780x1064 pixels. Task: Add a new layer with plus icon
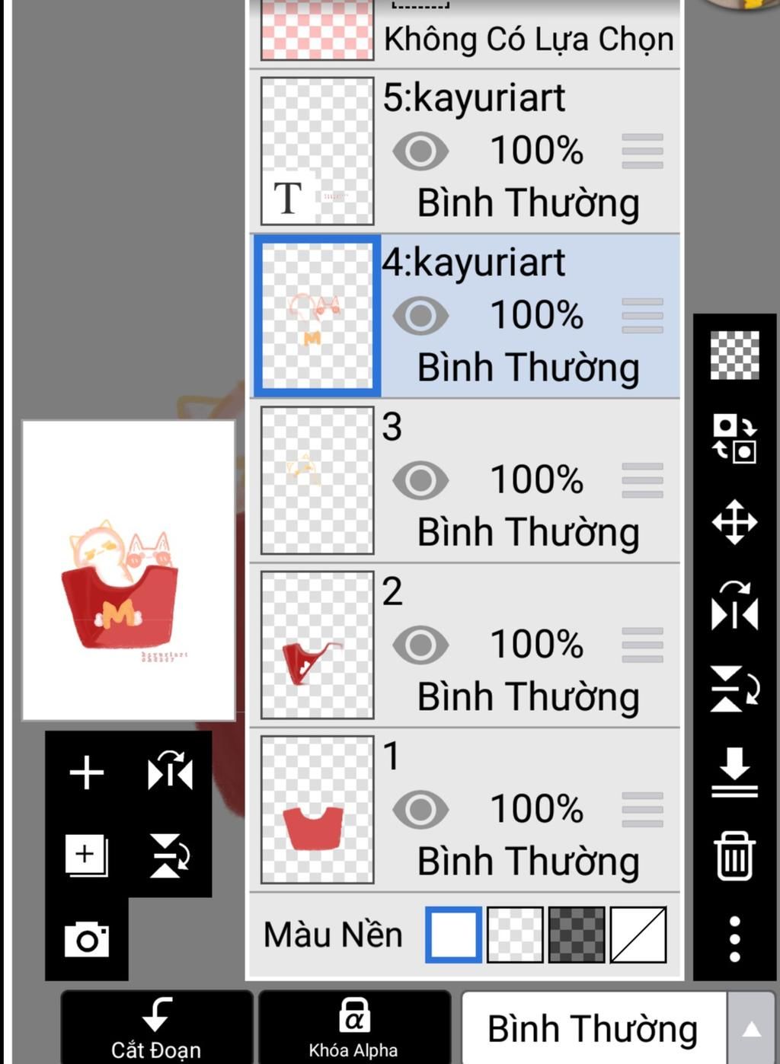pos(86,773)
